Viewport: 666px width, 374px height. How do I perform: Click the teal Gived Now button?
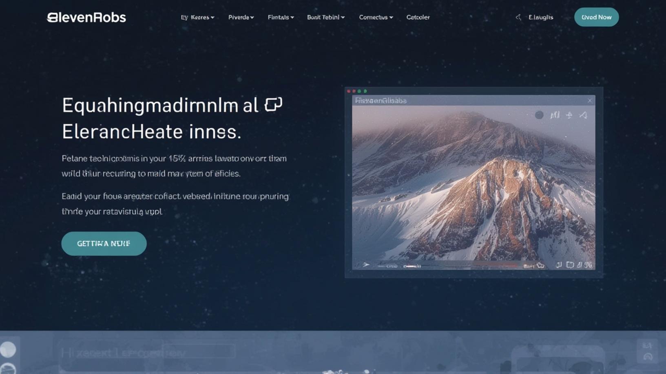pos(596,17)
